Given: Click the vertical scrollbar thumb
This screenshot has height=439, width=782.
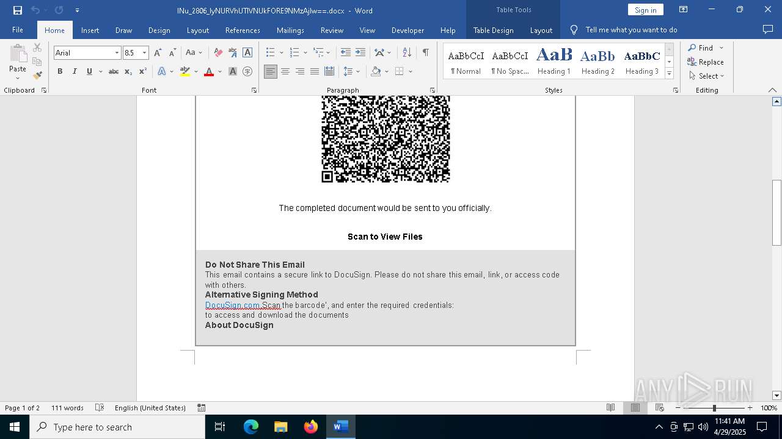Looking at the screenshot, I should (x=777, y=213).
